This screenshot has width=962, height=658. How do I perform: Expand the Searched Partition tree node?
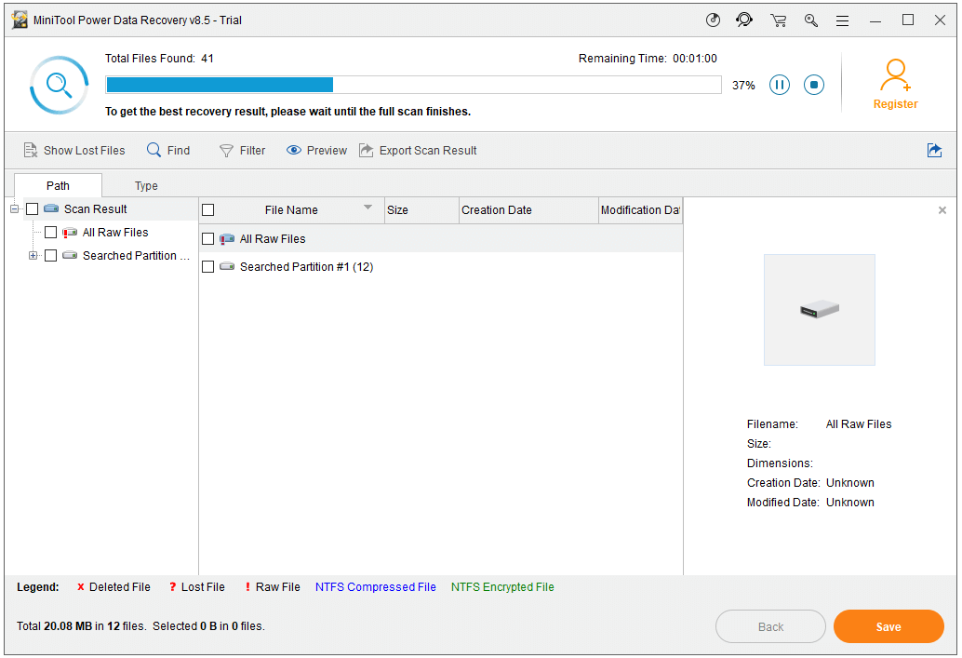point(33,255)
